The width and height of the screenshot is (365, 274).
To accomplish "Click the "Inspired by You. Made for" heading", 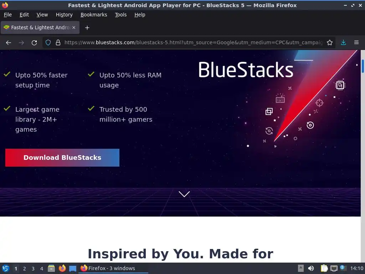I will pyautogui.click(x=180, y=254).
